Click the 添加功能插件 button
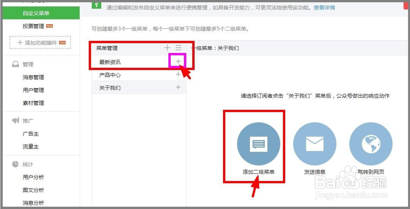Viewport: 410px width, 209px height. pos(40,43)
